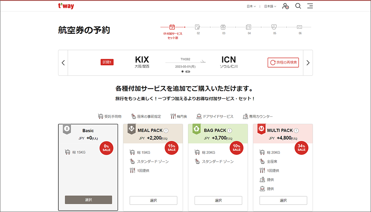Open the user account icon
The width and height of the screenshot is (371, 212).
(286, 6)
